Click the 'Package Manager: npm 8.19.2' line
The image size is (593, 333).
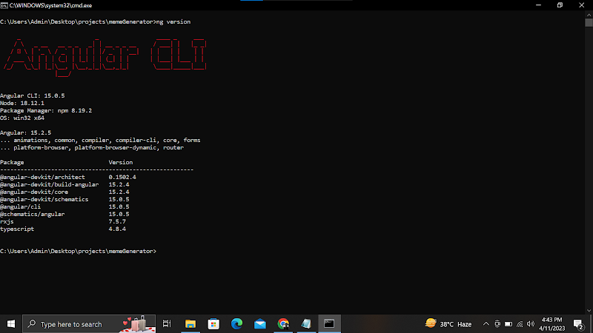46,110
